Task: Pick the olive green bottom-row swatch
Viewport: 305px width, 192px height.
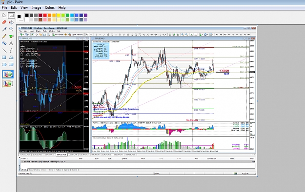Action: point(67,19)
